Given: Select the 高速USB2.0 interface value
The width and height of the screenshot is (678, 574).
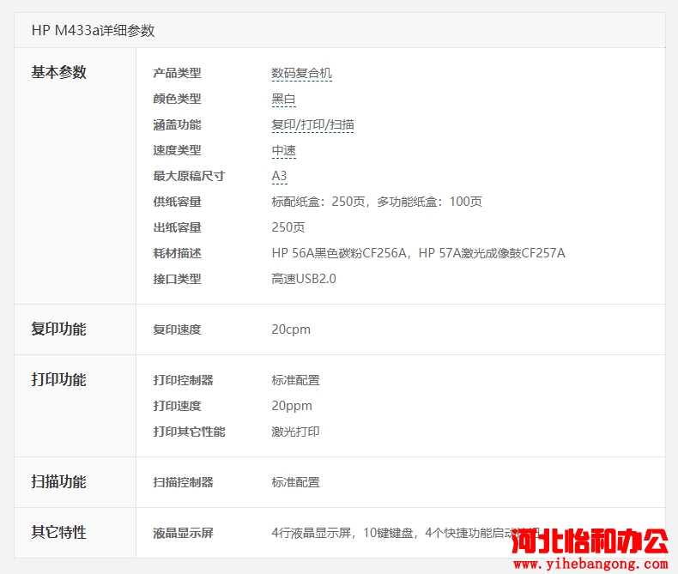Looking at the screenshot, I should pyautogui.click(x=304, y=279).
